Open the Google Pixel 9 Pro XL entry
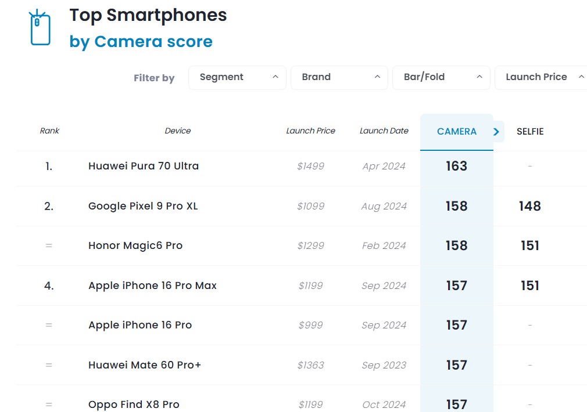Viewport: 587px width, 412px height. tap(143, 206)
